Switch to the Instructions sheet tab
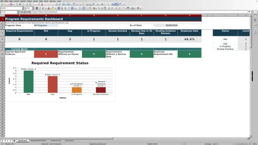 69,140
